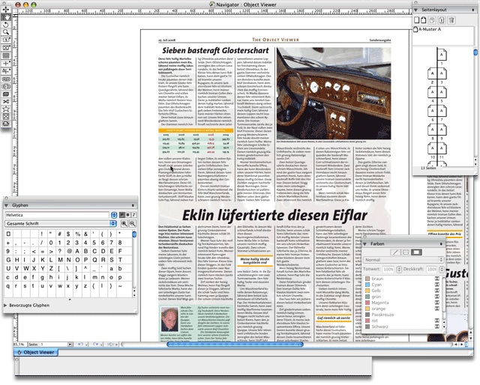480x385 pixels.
Task: Collapse the Seitenlayout panel triangle
Action: pyautogui.click(x=415, y=10)
